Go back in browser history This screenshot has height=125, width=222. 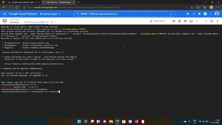click(4, 7)
